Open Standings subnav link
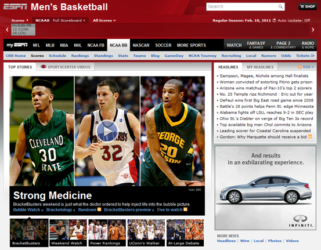 pyautogui.click(x=103, y=56)
